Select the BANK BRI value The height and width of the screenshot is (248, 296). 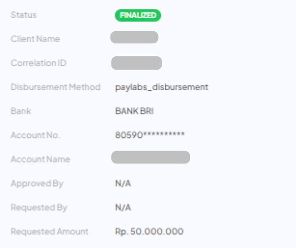134,111
